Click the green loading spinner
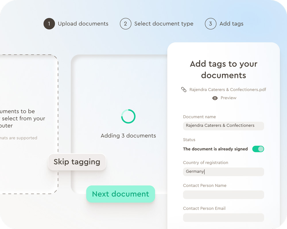The height and width of the screenshot is (229, 287). click(x=128, y=117)
